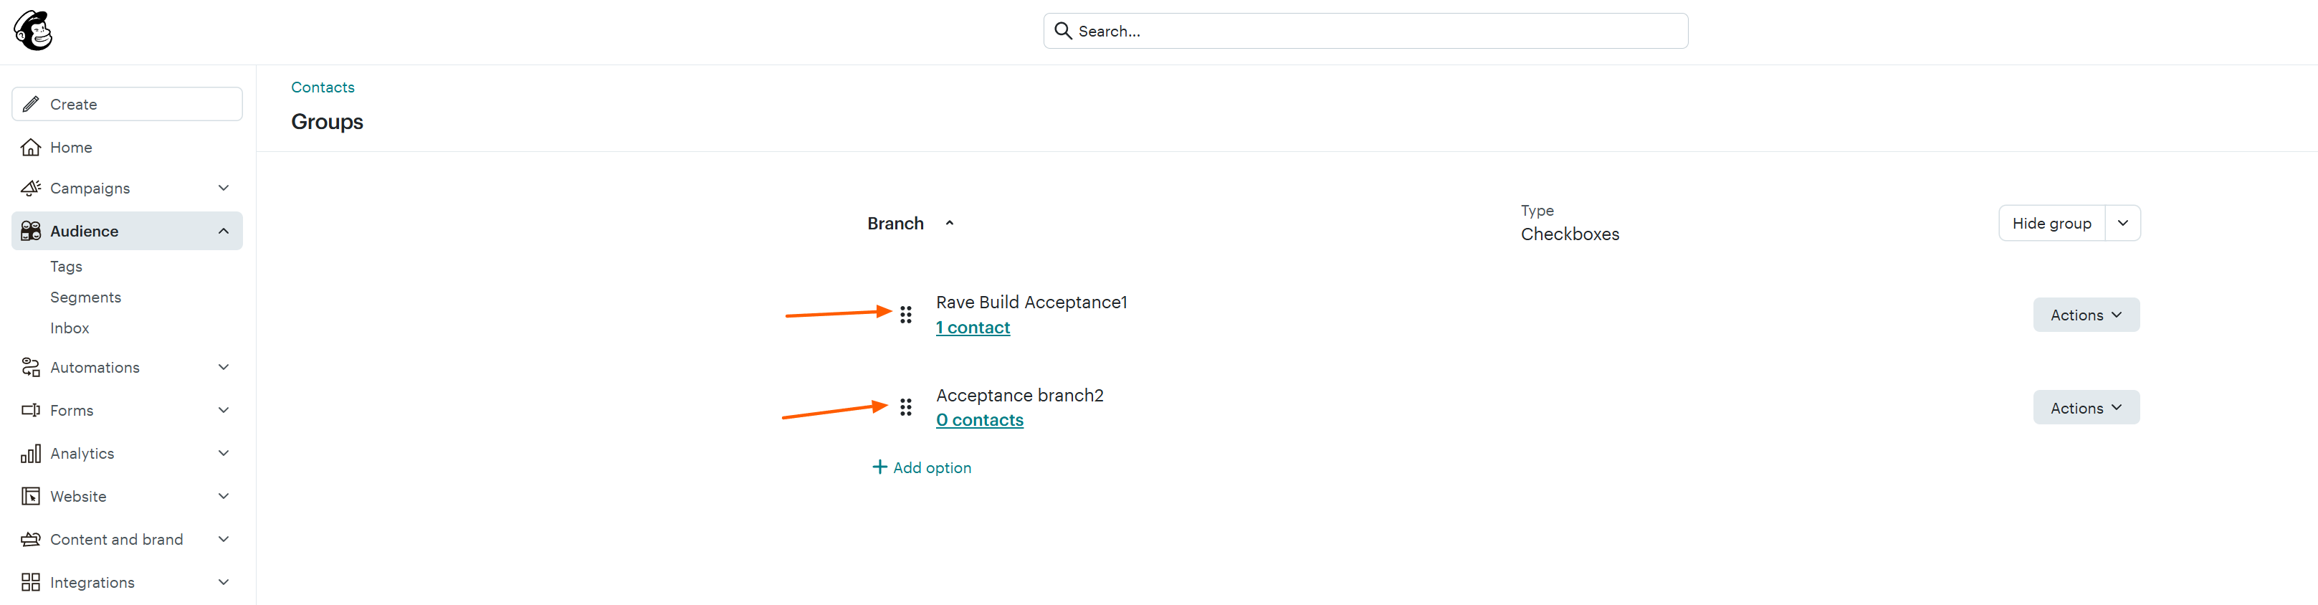This screenshot has height=605, width=2318.
Task: Click the Search input field
Action: (x=1365, y=31)
